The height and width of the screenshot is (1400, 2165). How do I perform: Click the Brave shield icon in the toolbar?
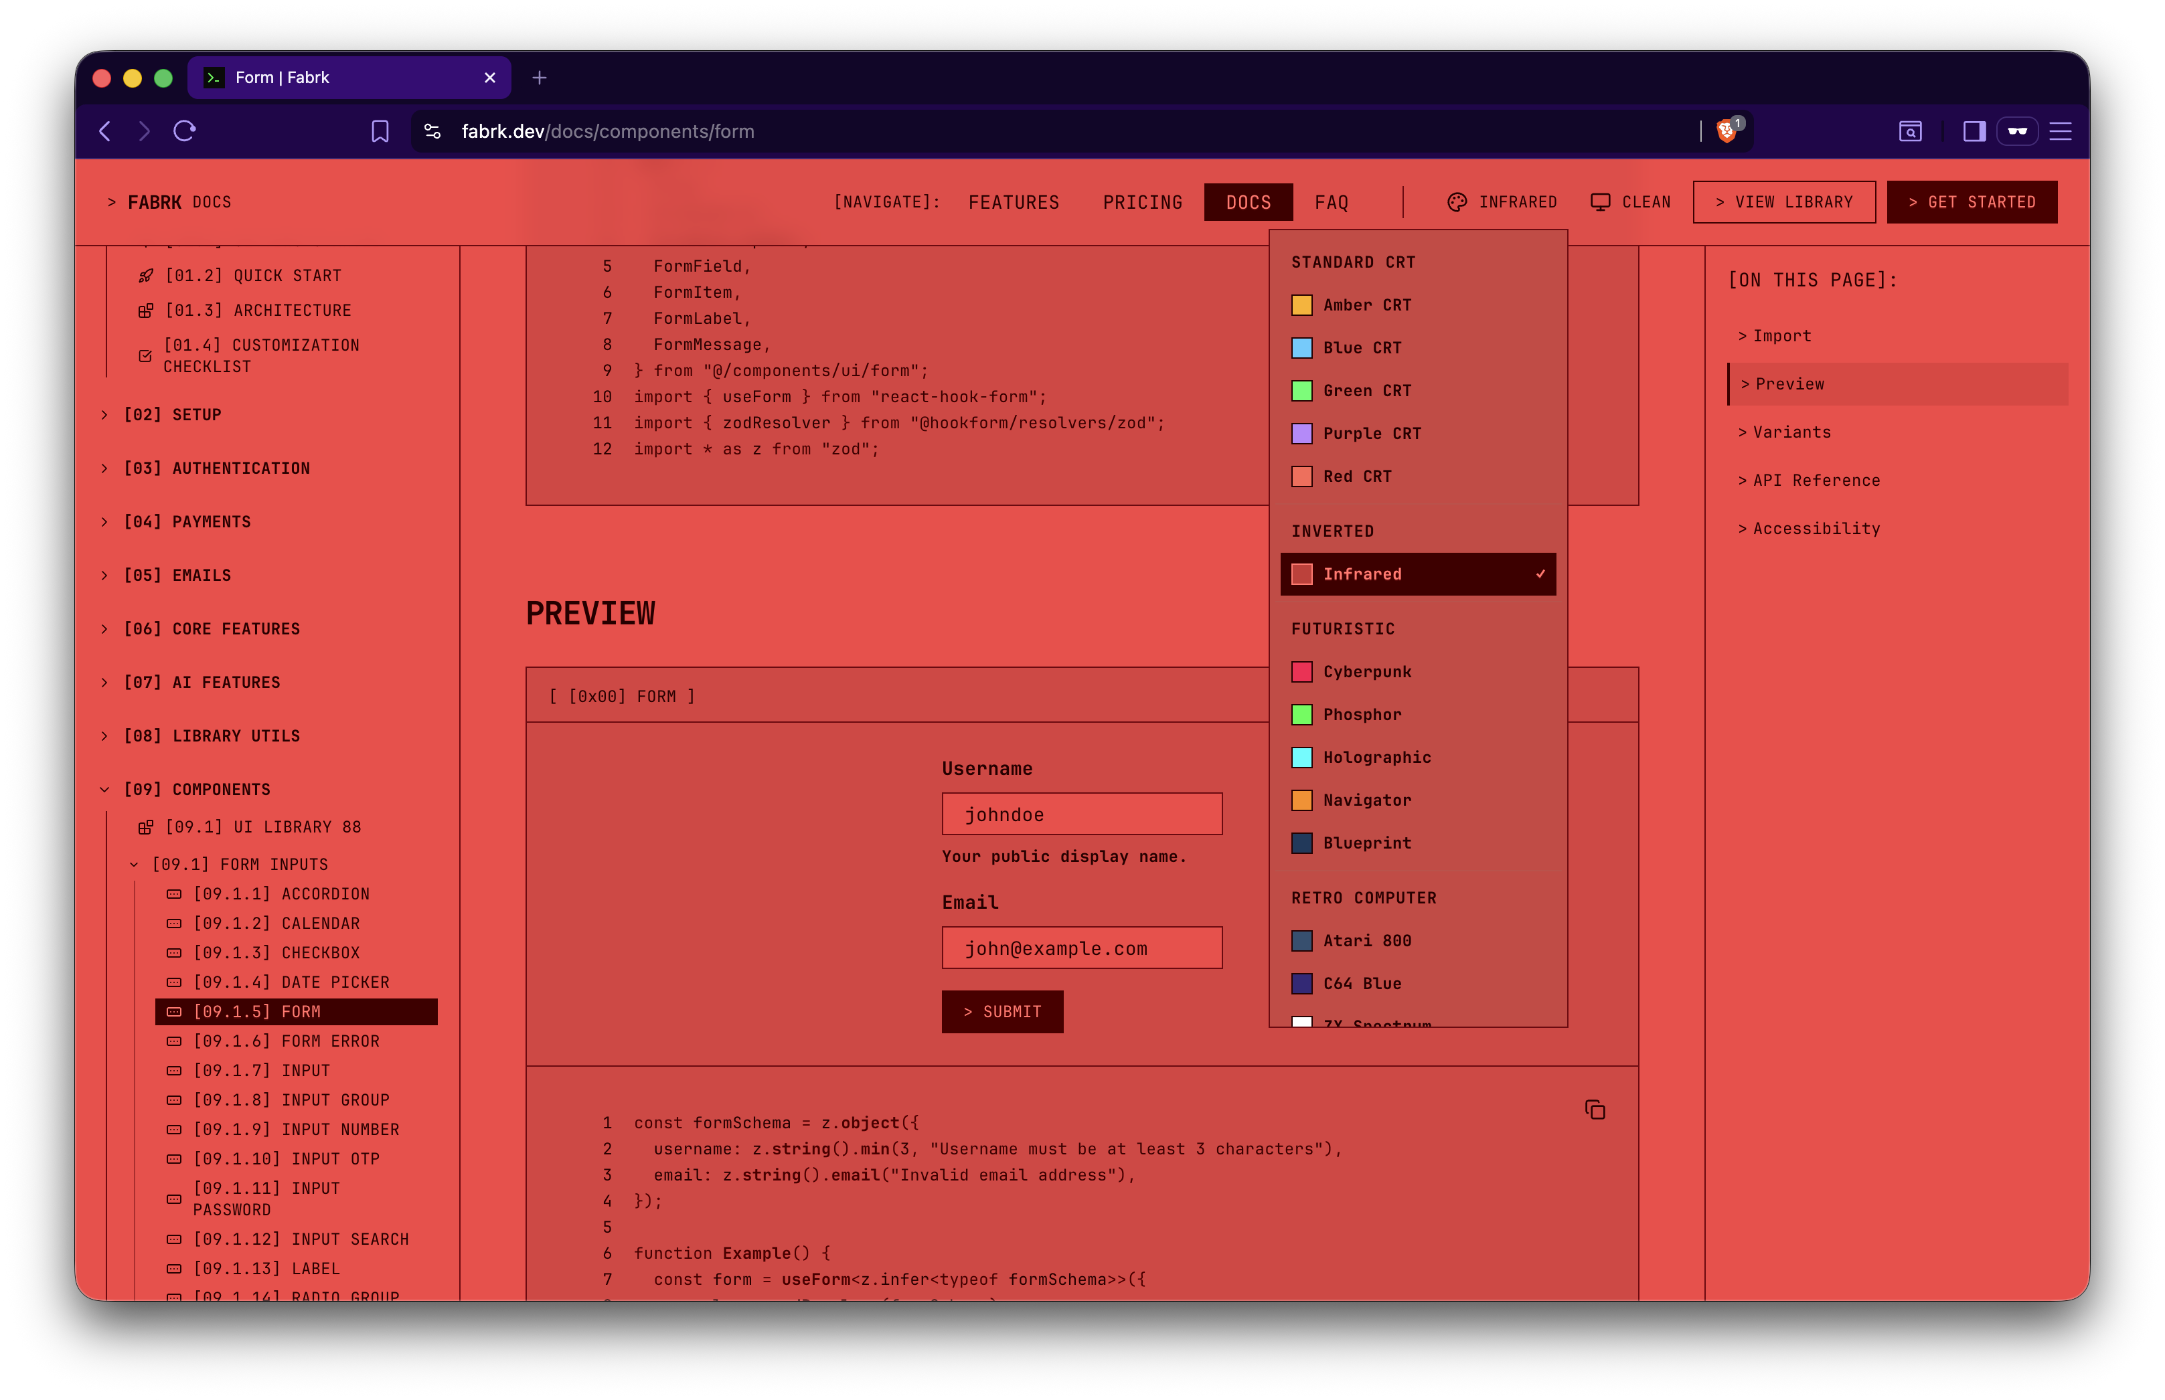click(1726, 131)
